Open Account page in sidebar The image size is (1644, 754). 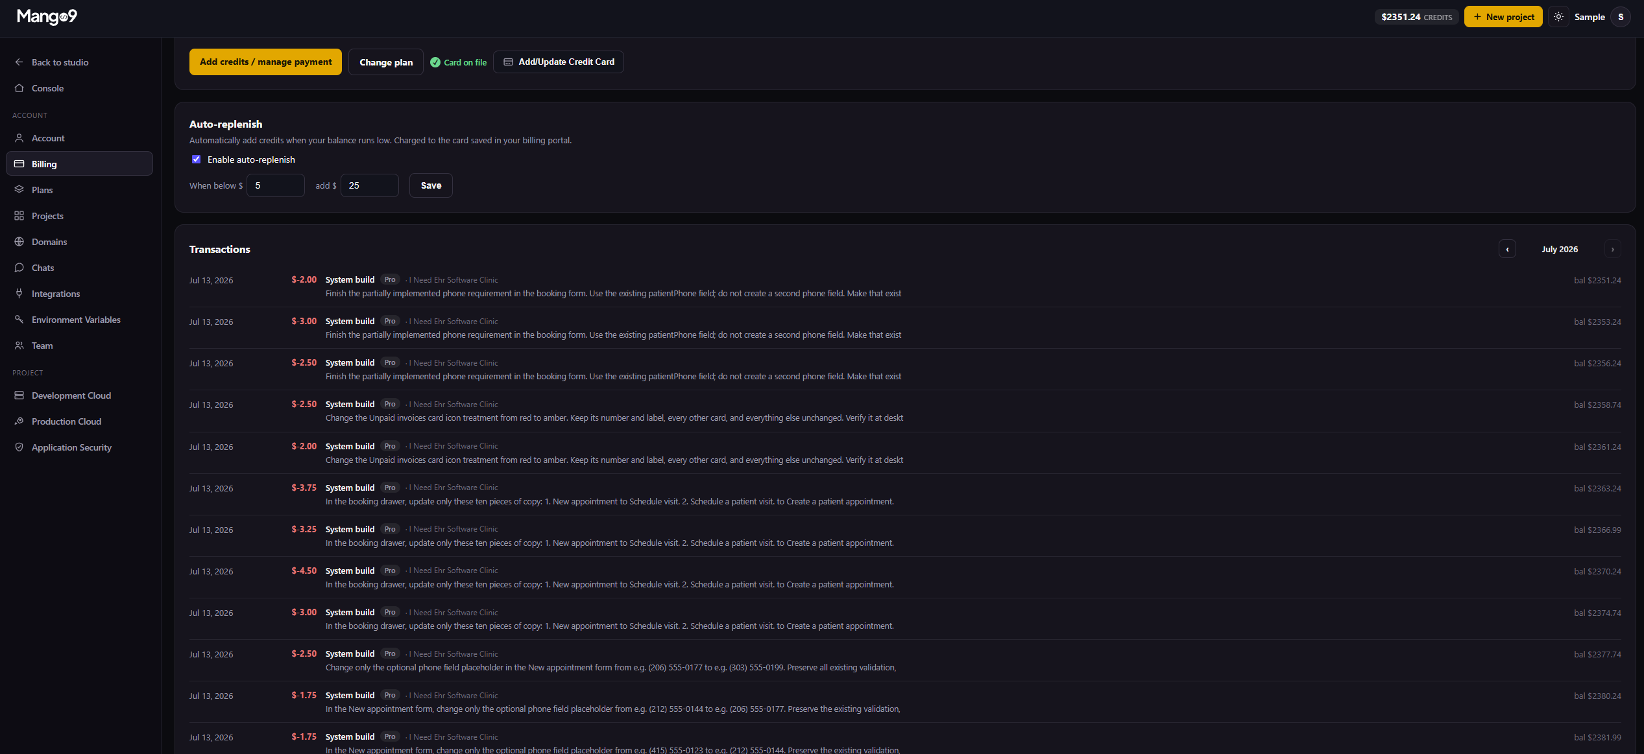pos(79,138)
